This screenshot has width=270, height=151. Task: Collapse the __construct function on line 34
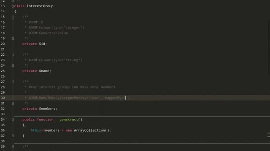click(13, 120)
